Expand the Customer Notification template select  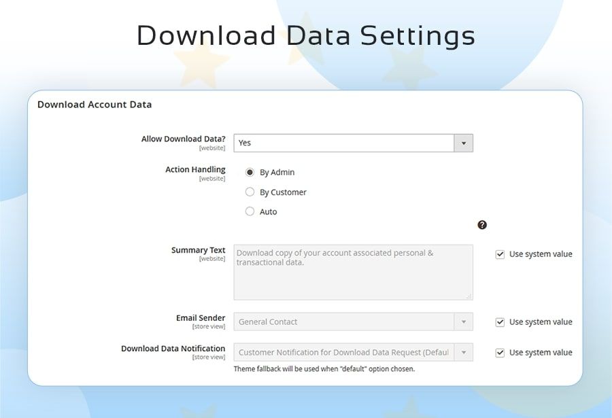[344, 352]
